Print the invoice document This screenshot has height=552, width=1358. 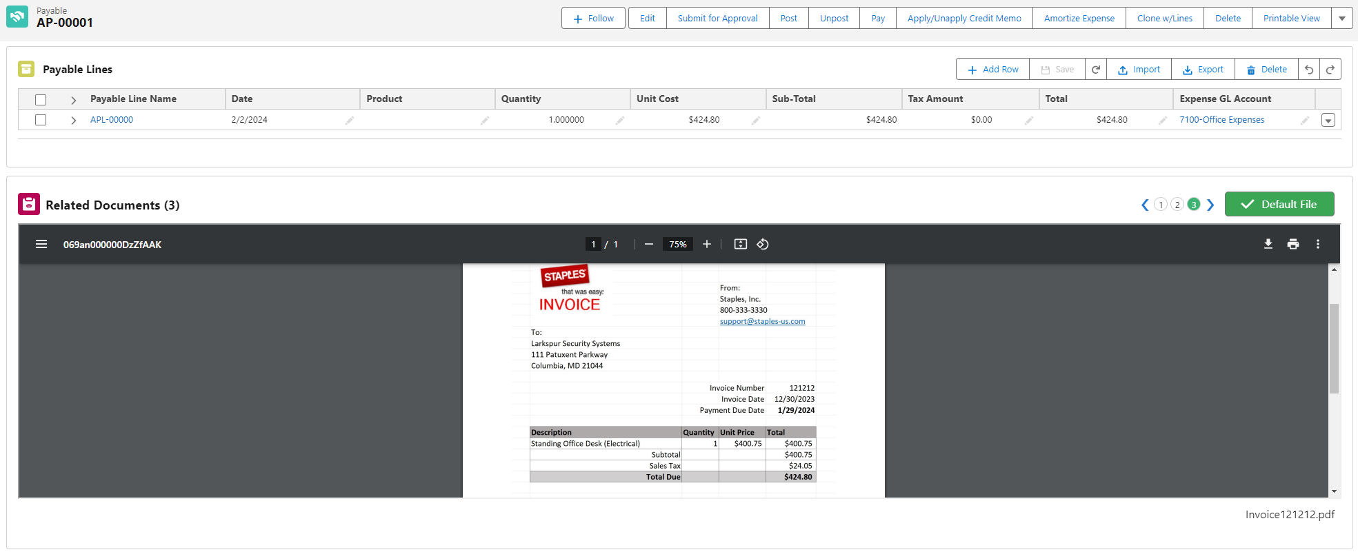click(x=1292, y=244)
